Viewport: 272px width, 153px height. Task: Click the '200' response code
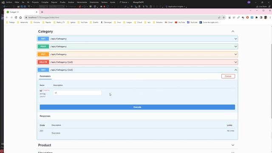tap(41, 131)
